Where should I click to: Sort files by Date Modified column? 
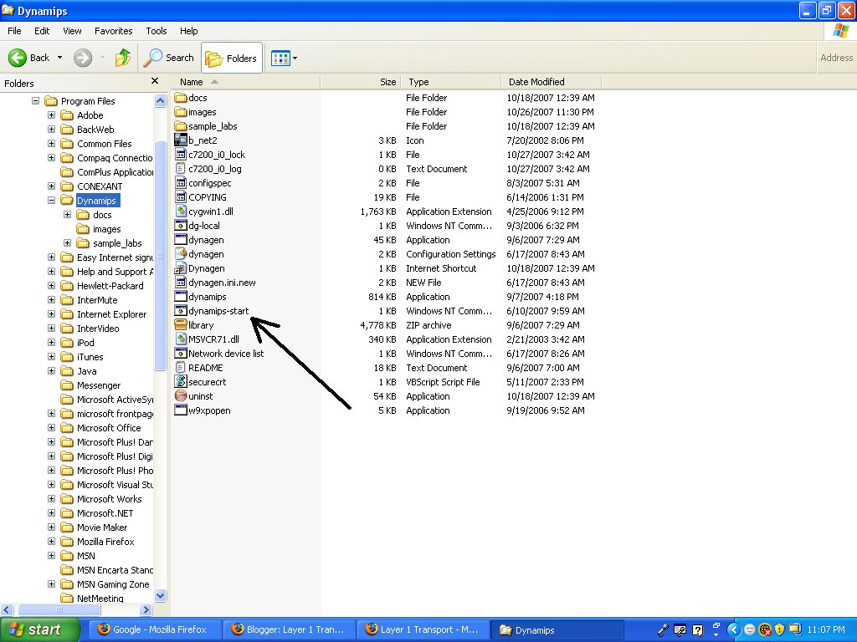pyautogui.click(x=551, y=82)
